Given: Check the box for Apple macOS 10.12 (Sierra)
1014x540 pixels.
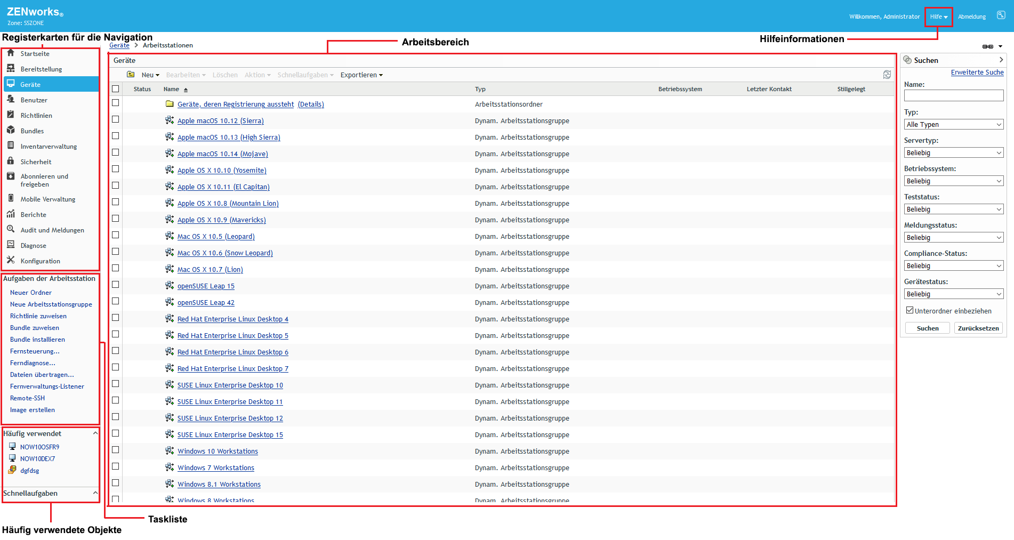Looking at the screenshot, I should (x=116, y=119).
